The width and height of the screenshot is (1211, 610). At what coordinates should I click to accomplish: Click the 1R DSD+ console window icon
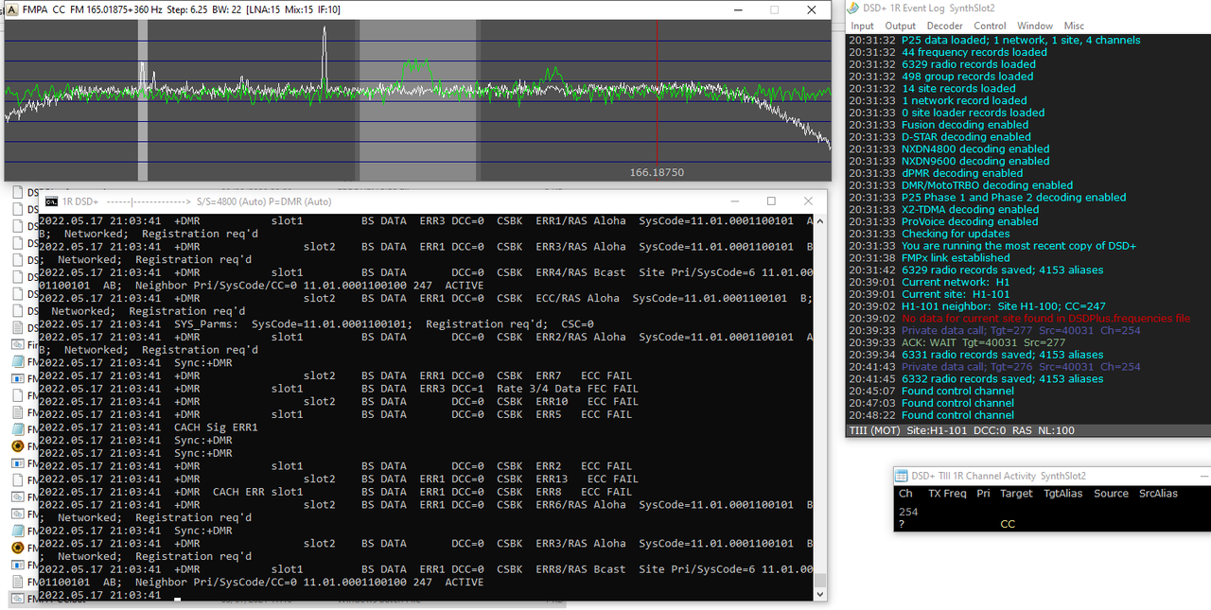52,201
